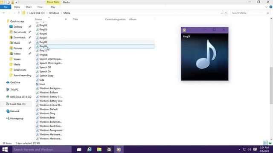Click Local Disk (C:) in the address path

[x=37, y=13]
